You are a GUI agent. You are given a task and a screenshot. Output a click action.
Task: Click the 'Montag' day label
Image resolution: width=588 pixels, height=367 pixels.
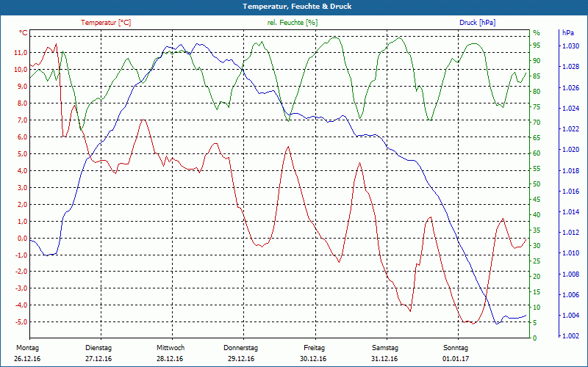tap(28, 348)
